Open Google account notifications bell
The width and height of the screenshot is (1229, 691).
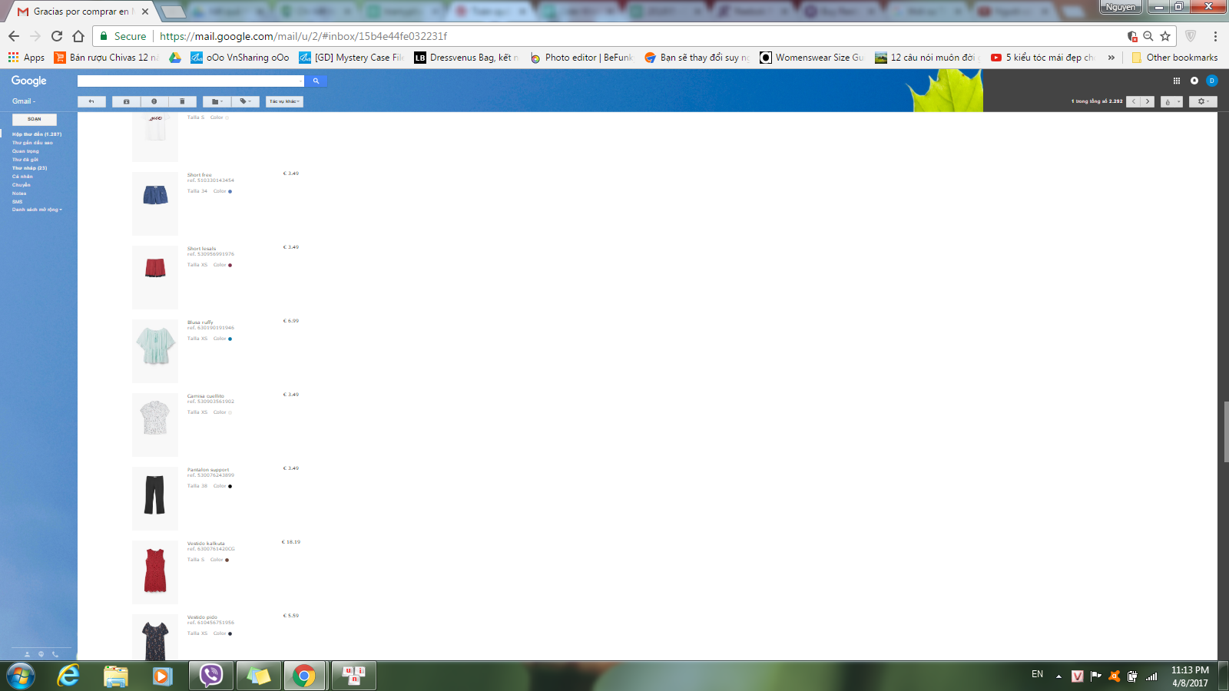point(1194,81)
